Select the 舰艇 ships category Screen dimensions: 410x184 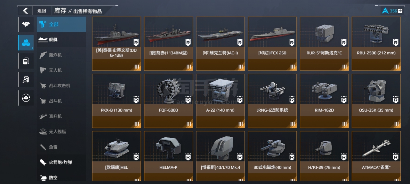click(x=61, y=40)
